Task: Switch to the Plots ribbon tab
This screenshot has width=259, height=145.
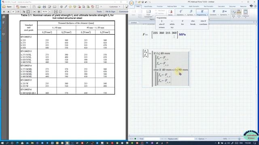Action: pos(183,6)
